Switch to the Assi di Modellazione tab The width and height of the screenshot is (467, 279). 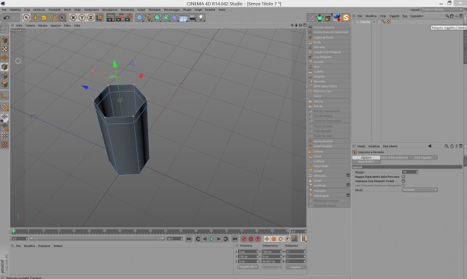pyautogui.click(x=395, y=157)
